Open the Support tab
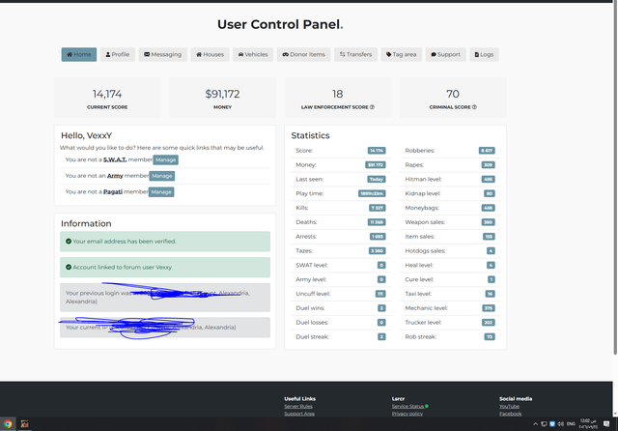Screen dimensions: 618x431 point(445,54)
